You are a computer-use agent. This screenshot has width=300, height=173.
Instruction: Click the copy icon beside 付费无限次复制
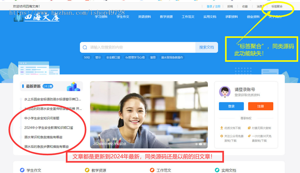249,128
